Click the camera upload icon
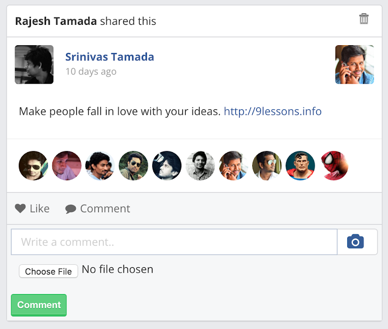Screen dimensions: 388x329 point(356,242)
